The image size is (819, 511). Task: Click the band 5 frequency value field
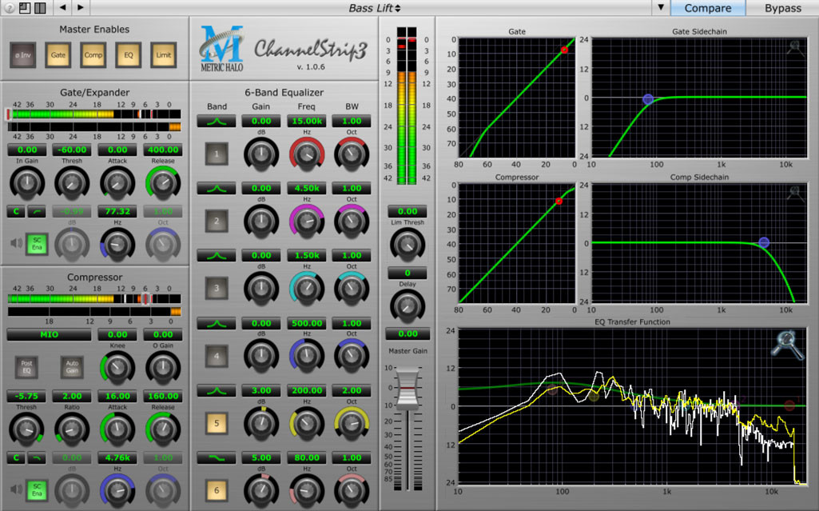[307, 390]
